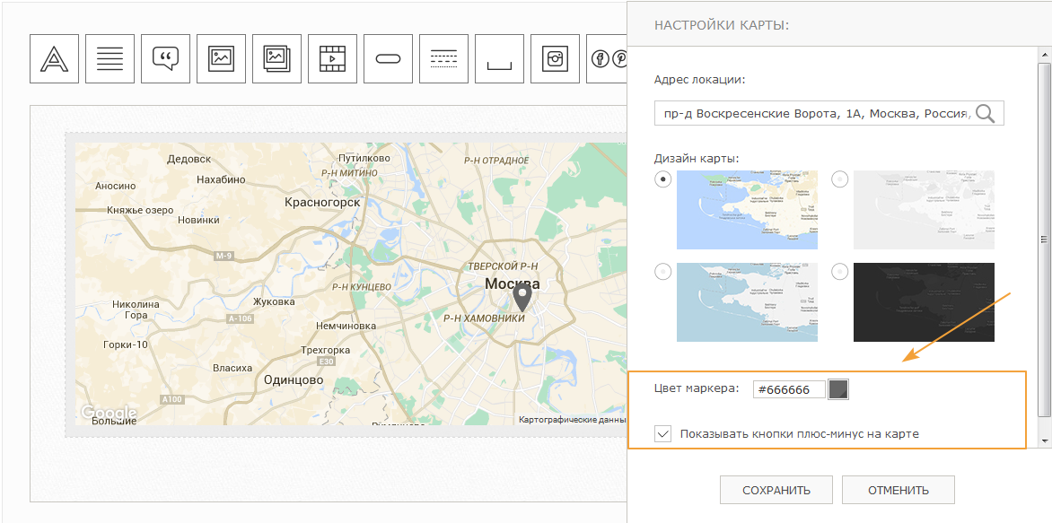Select the pale blue map design radio
This screenshot has width=1052, height=523.
pyautogui.click(x=662, y=272)
